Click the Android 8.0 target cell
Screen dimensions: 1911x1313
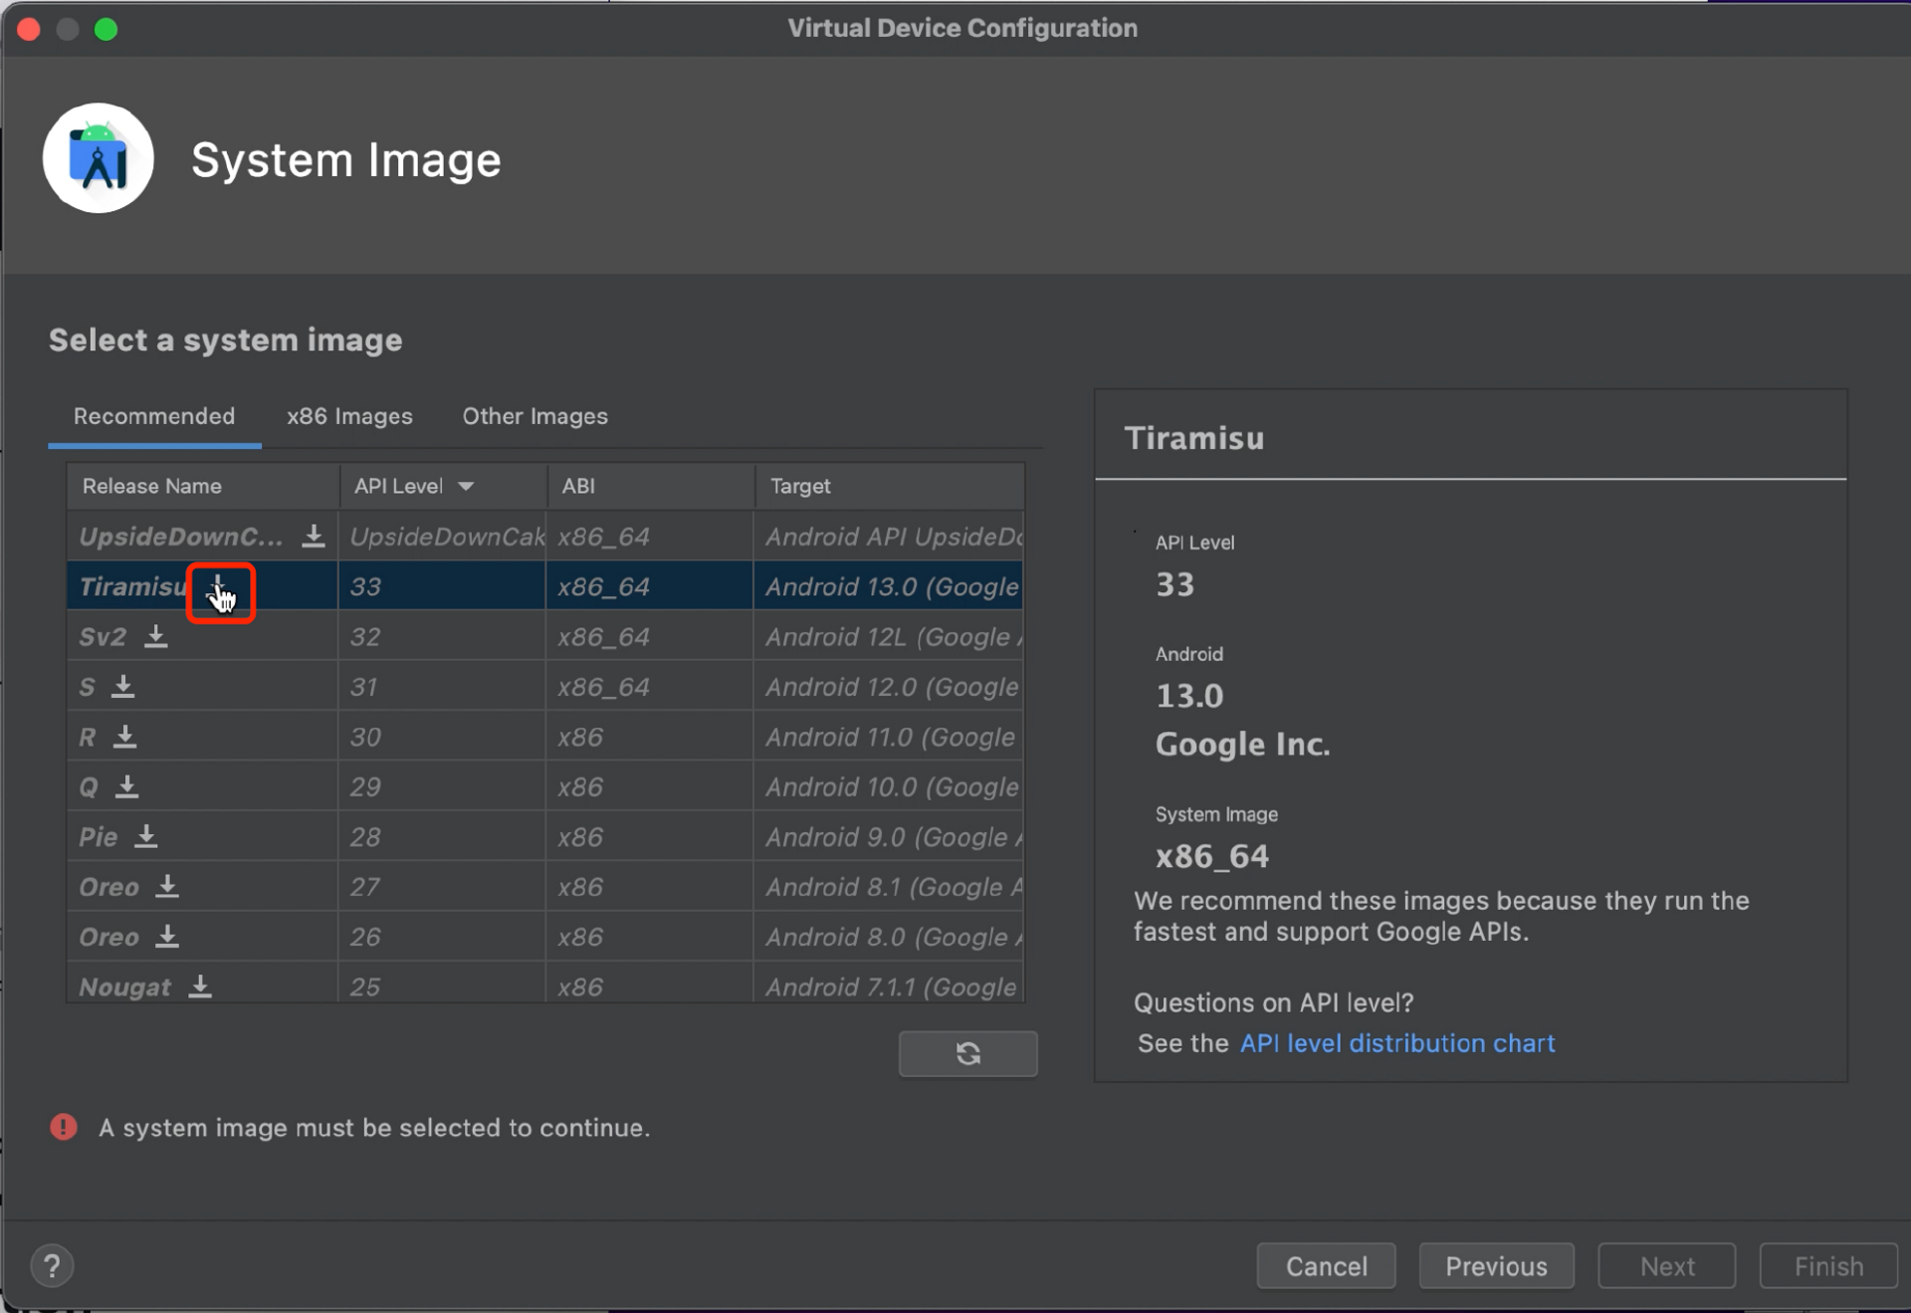(890, 937)
